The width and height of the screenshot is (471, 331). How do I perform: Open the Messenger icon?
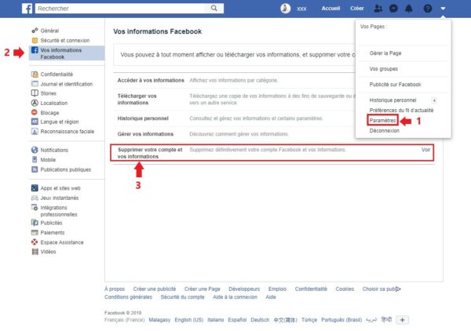tap(394, 9)
